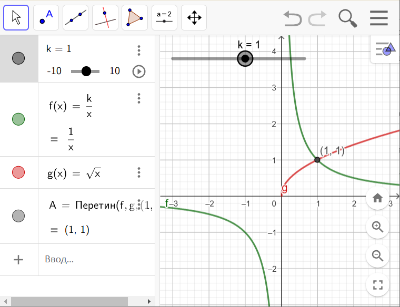Toggle visibility of red g(x) curve
The height and width of the screenshot is (307, 400).
tap(18, 172)
